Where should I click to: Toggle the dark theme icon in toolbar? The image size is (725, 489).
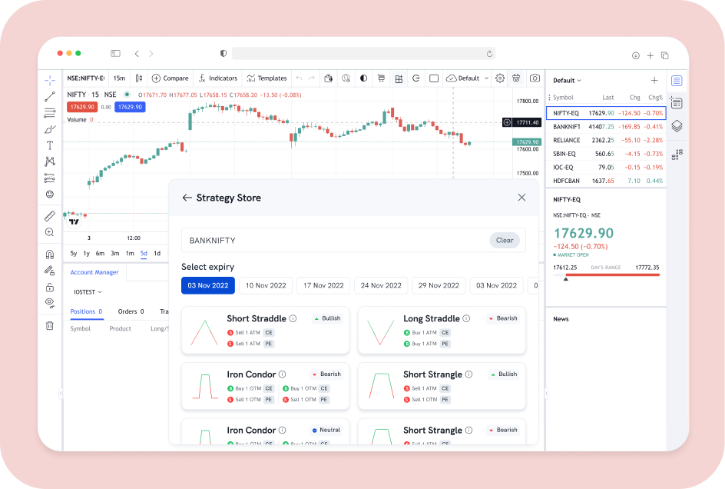(364, 78)
